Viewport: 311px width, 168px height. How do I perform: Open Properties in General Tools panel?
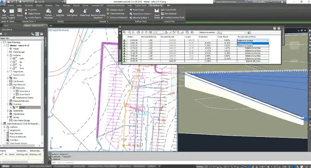[31, 9]
